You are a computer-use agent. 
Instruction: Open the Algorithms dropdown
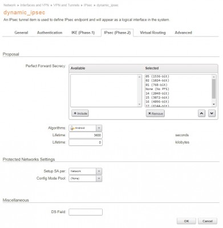(99, 128)
